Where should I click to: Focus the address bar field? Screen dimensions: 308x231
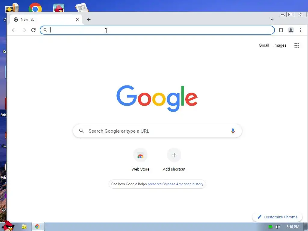[157, 30]
